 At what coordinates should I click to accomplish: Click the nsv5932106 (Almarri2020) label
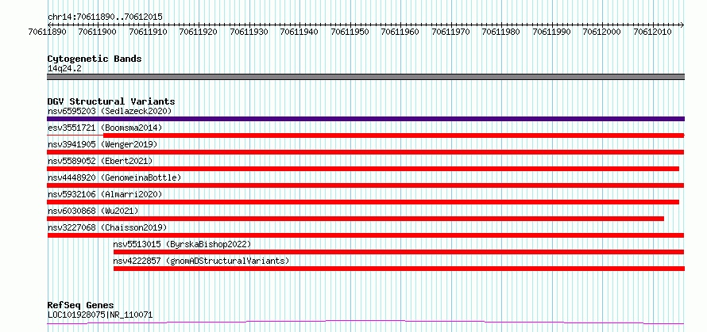pyautogui.click(x=105, y=194)
